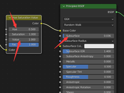Click the Roughness input socket
124x93 pixels.
click(60, 77)
